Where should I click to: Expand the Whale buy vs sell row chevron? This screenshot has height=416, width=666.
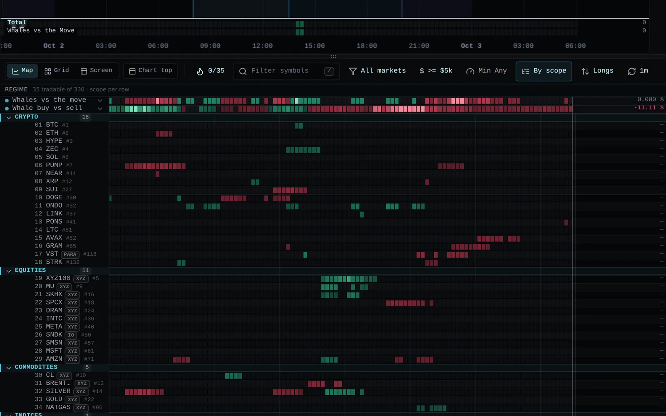pos(100,108)
